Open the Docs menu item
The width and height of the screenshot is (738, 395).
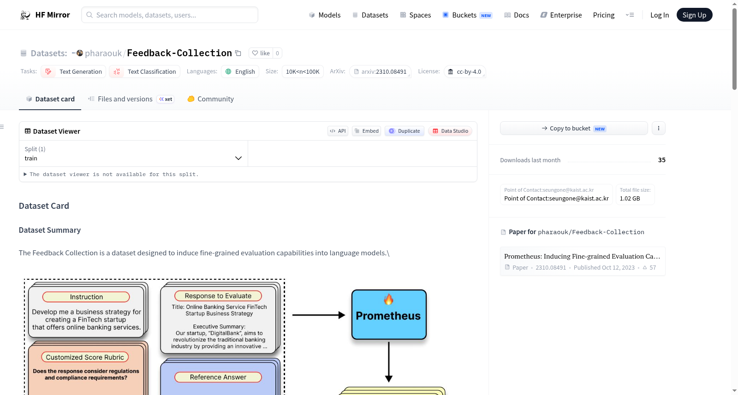coord(517,15)
